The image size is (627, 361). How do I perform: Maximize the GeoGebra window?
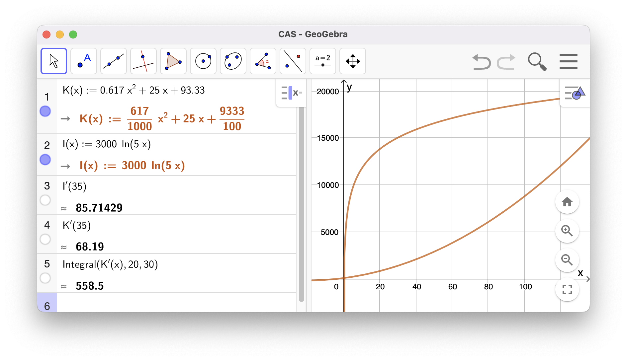(73, 35)
